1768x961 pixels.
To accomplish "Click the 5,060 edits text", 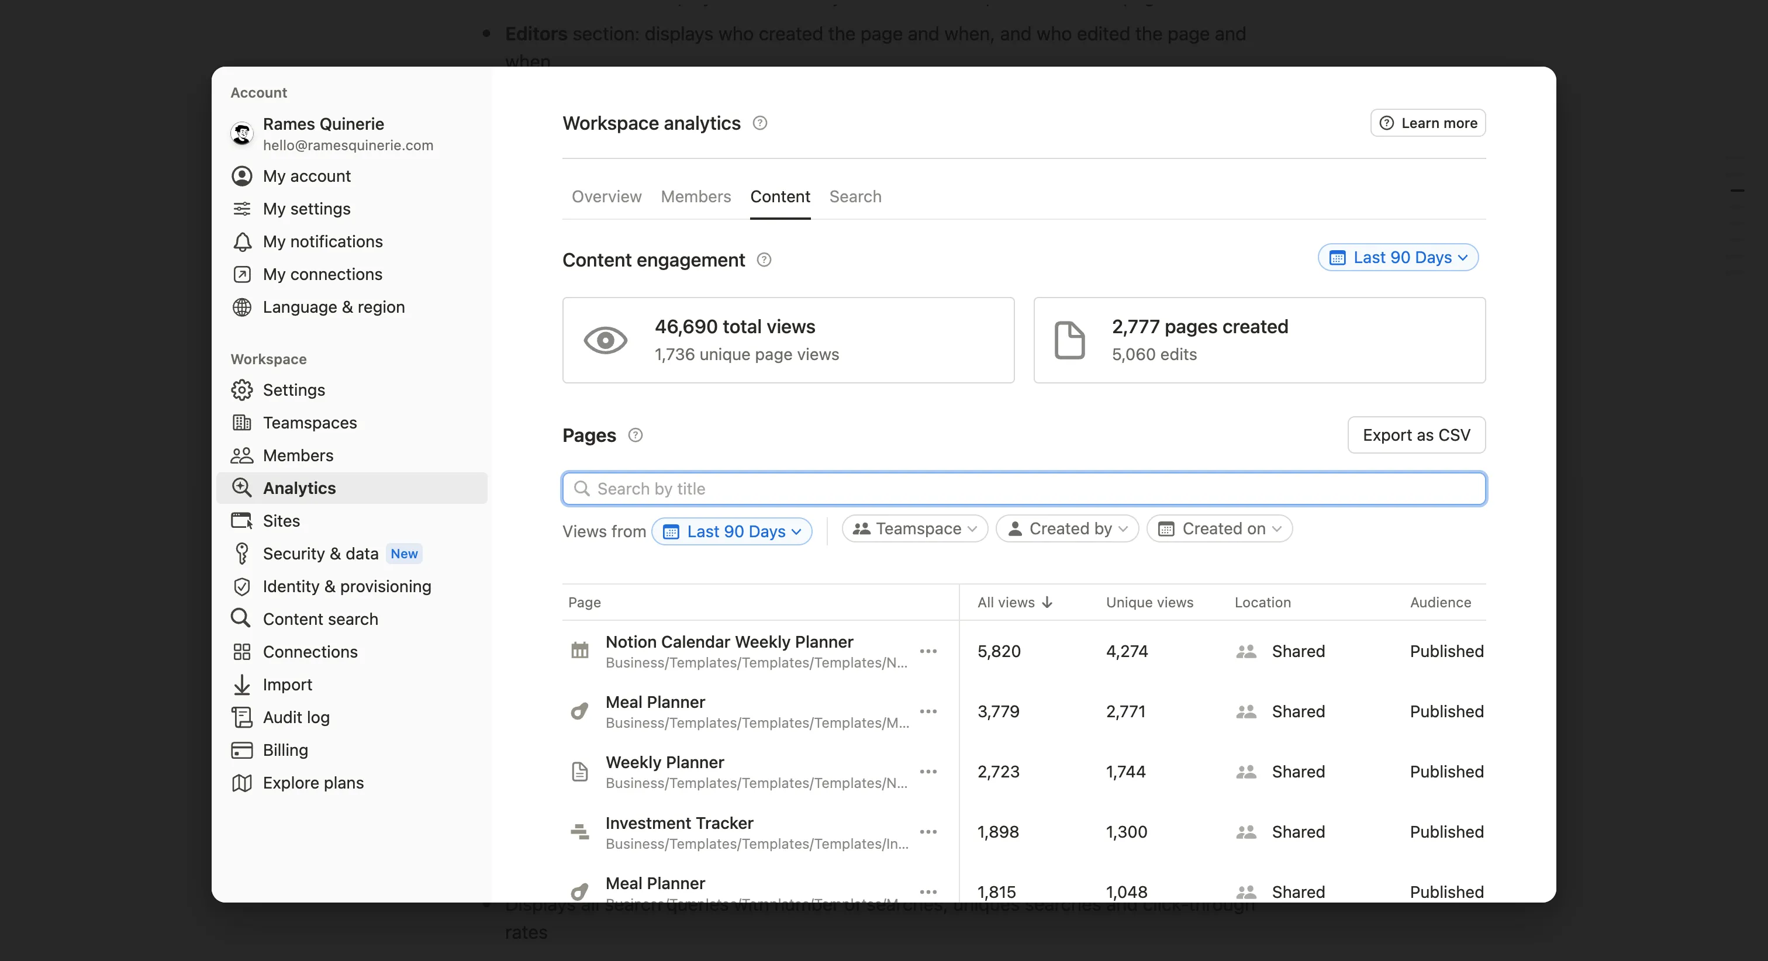I will [x=1155, y=355].
